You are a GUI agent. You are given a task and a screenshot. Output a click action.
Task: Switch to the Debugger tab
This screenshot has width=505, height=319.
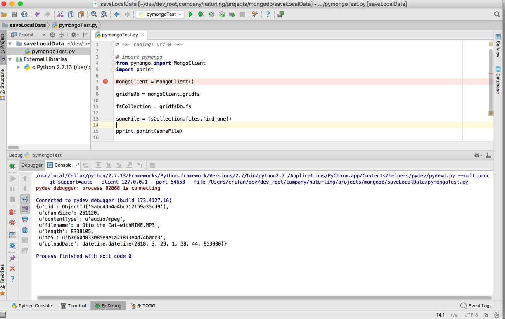tap(32, 165)
